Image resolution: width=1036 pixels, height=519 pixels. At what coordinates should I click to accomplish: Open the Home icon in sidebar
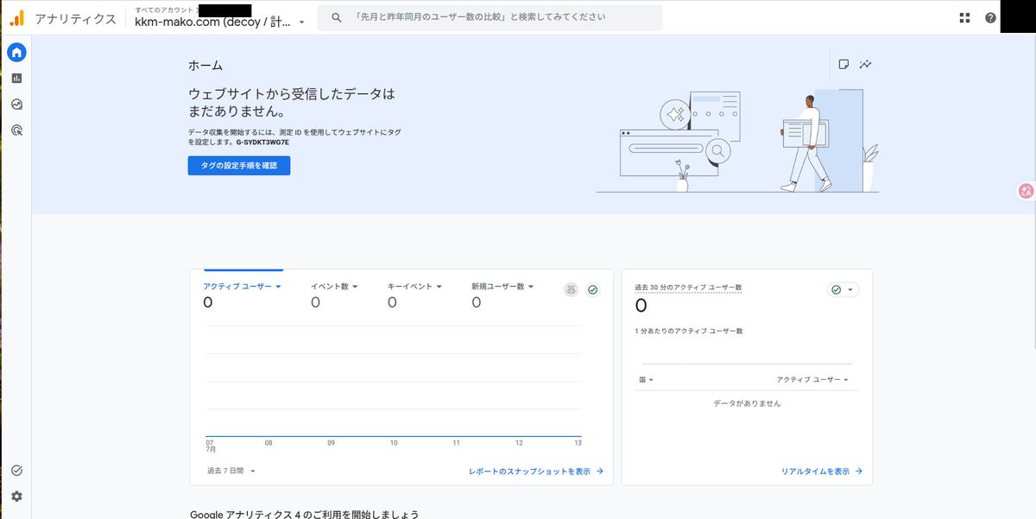[x=16, y=52]
